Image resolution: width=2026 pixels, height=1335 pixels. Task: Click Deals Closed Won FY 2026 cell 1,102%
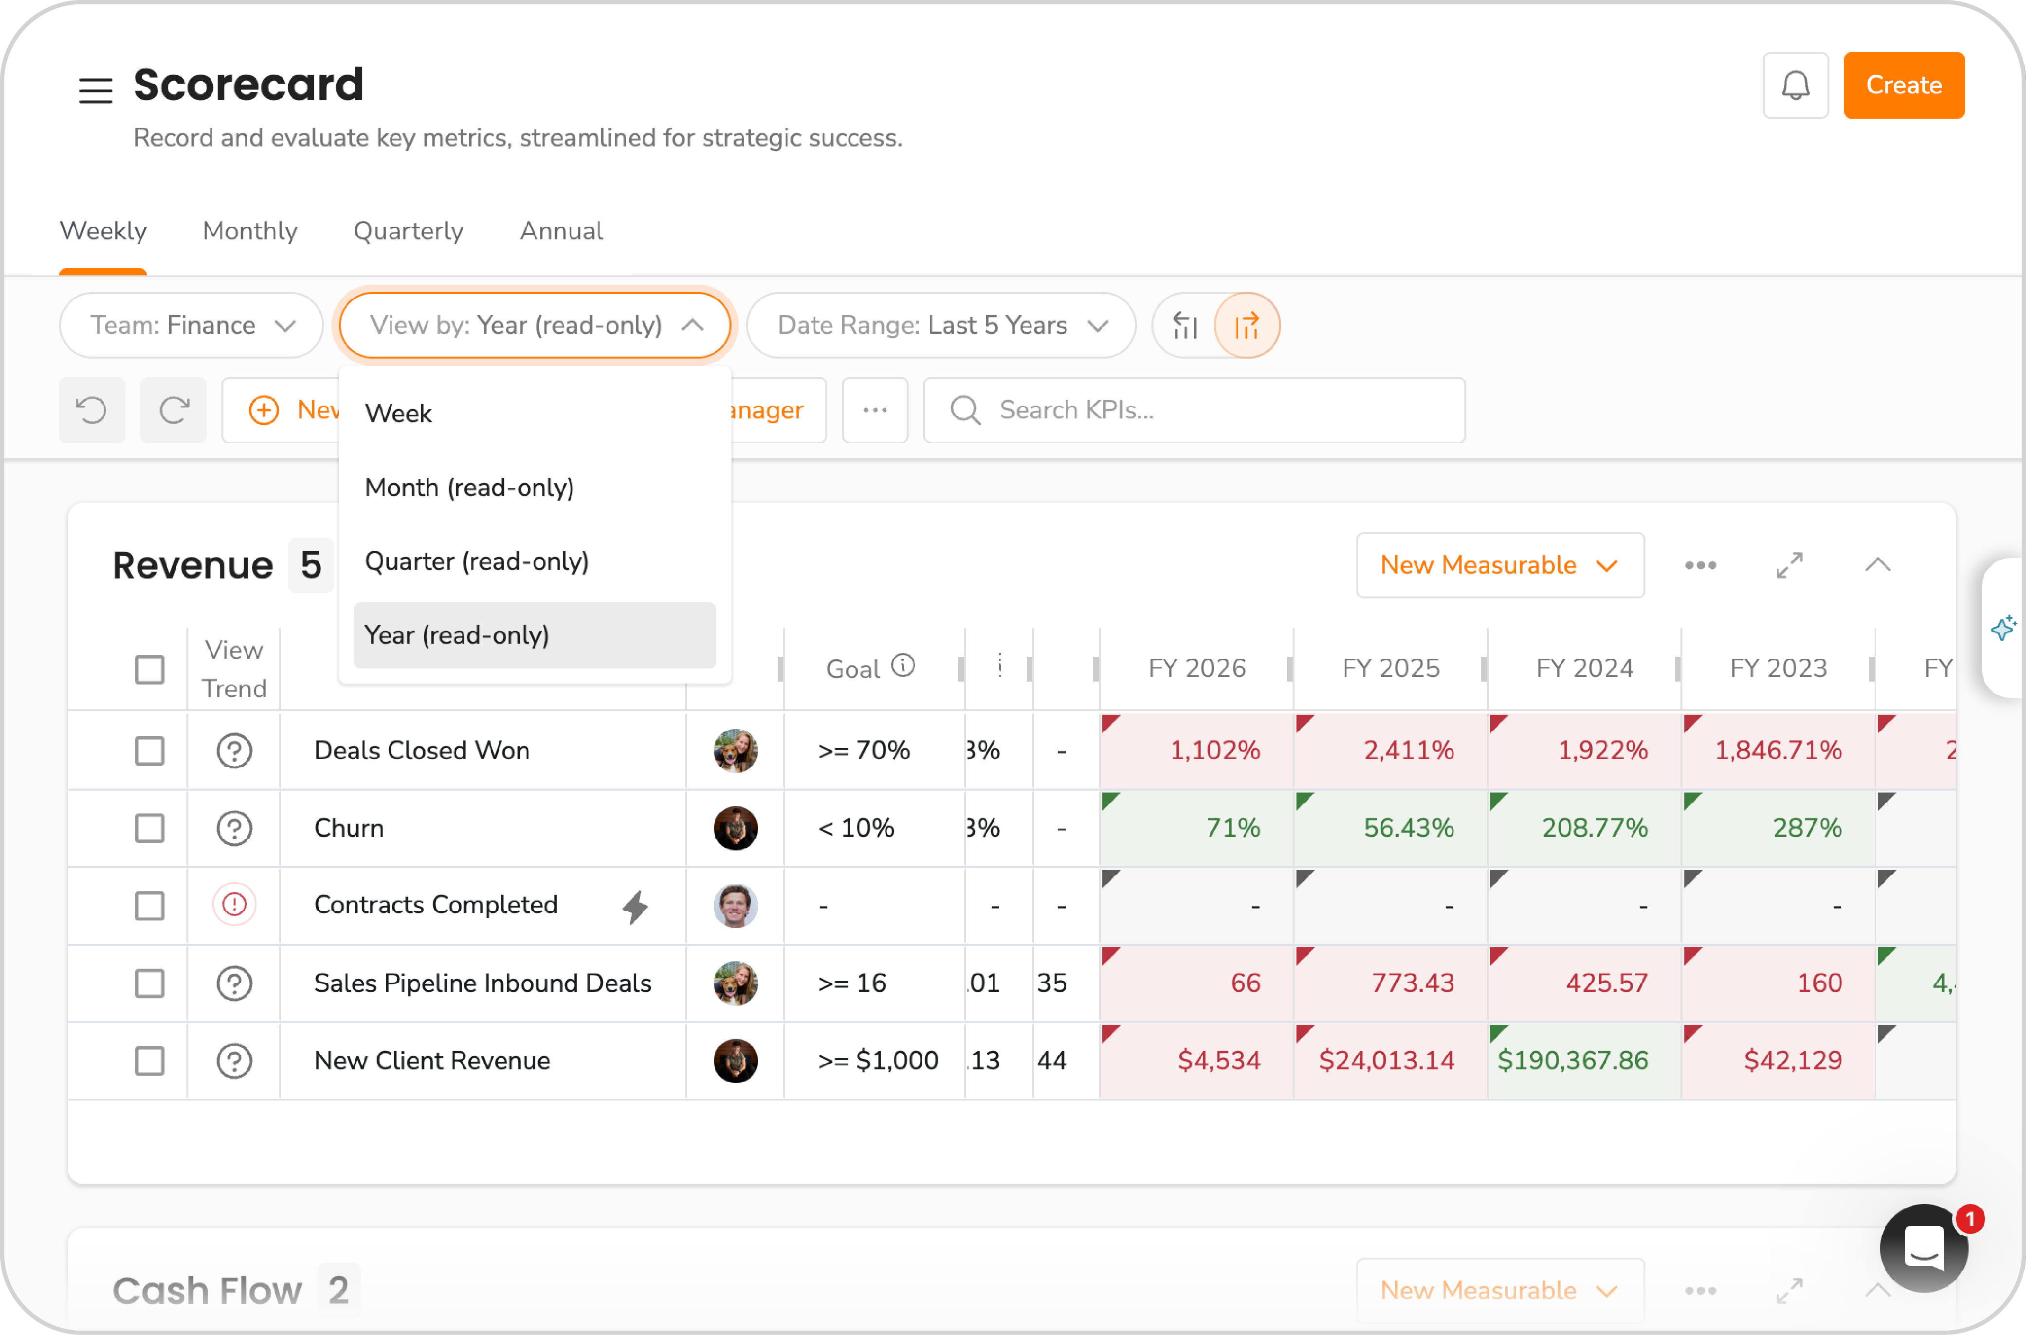(x=1196, y=751)
